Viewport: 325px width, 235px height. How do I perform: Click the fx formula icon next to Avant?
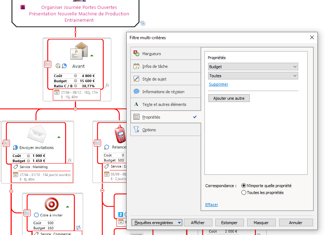[x=107, y=85]
